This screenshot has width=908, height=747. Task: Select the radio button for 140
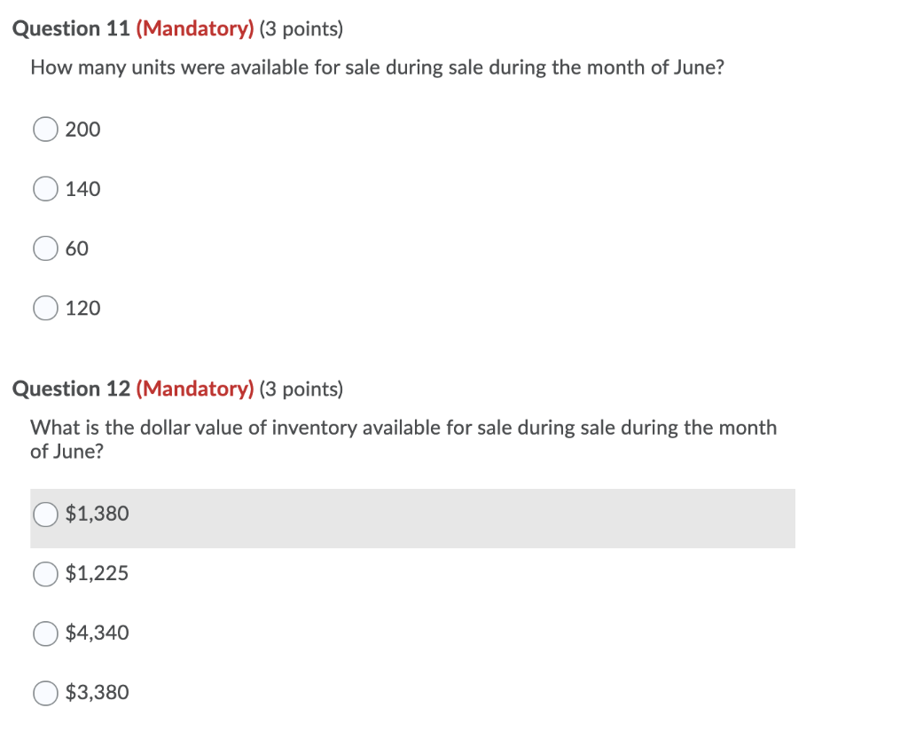[45, 189]
